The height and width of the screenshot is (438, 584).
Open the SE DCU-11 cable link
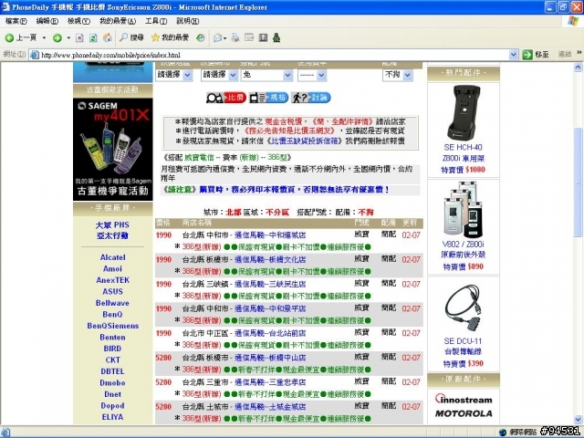(x=463, y=347)
